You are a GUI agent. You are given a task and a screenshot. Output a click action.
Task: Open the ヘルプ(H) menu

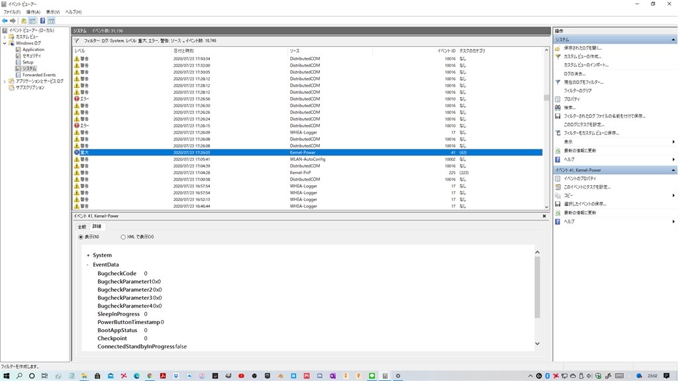point(73,12)
